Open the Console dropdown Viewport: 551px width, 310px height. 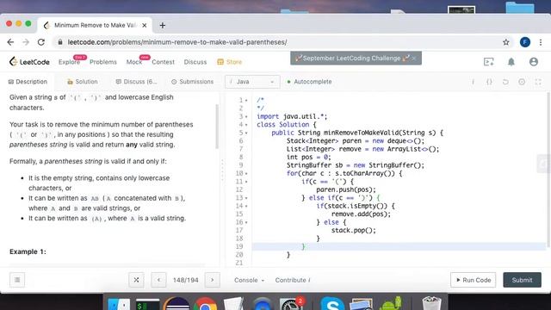[249, 280]
